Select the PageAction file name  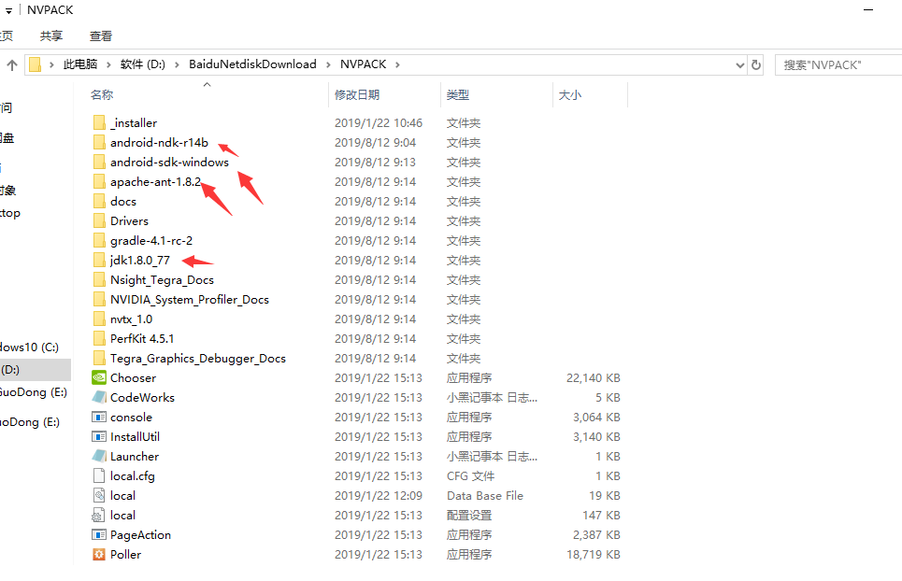tap(140, 534)
